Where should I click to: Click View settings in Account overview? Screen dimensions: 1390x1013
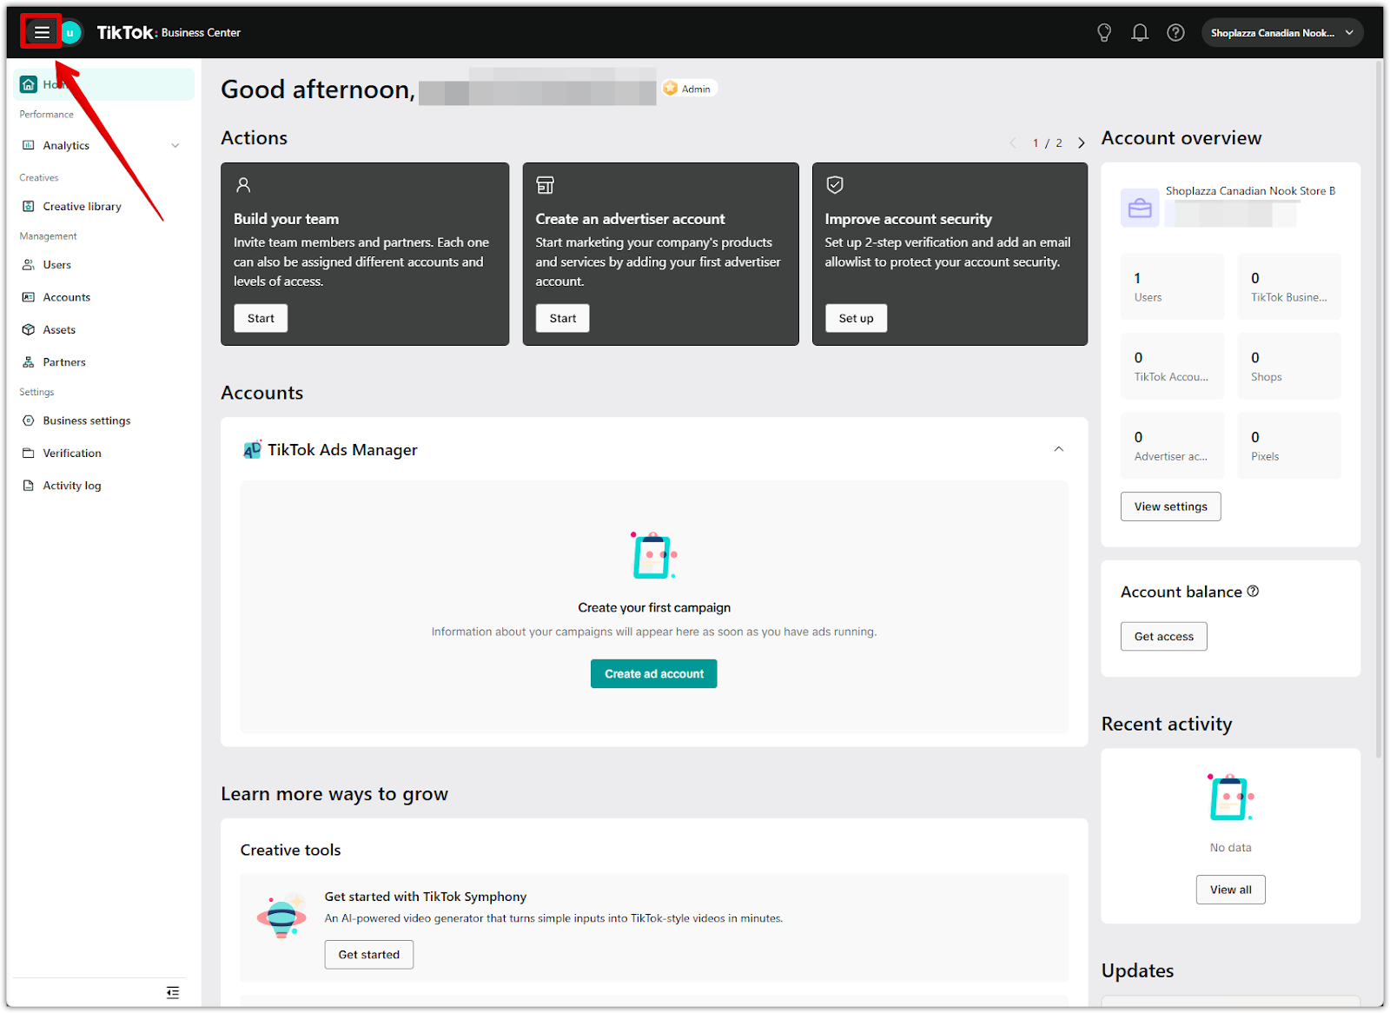click(x=1170, y=506)
